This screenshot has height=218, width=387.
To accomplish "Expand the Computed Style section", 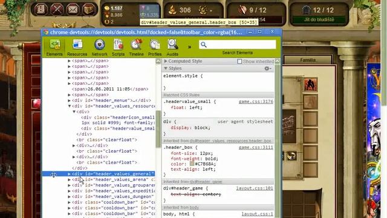I will pos(166,61).
